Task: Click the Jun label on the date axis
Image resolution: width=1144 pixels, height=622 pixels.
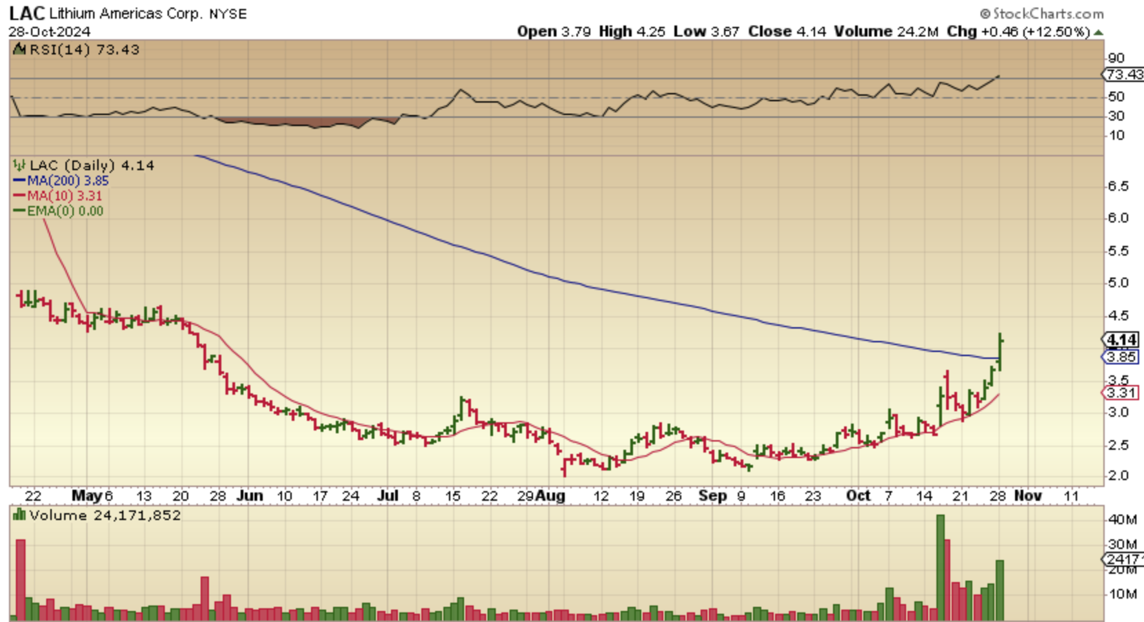Action: pos(250,496)
